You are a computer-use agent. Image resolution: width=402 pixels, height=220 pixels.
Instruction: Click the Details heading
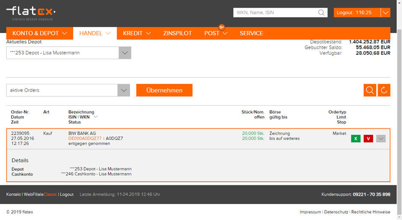(20, 161)
